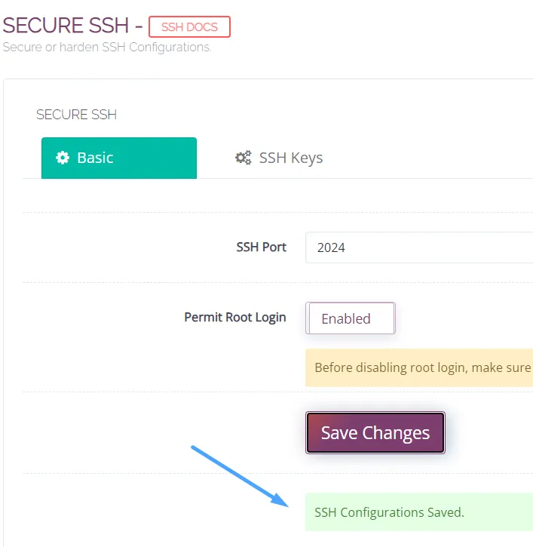Click the Permit Root Login label

234,317
